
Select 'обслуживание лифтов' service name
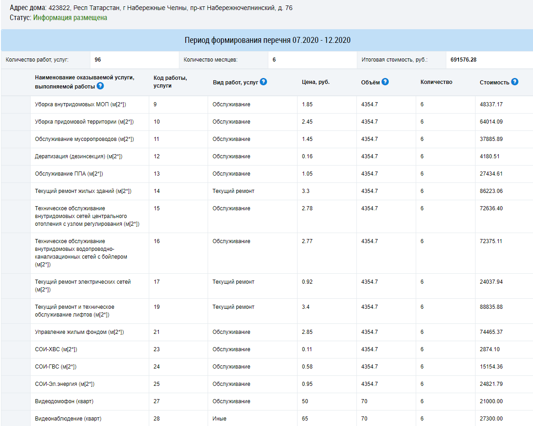pyautogui.click(x=74, y=311)
